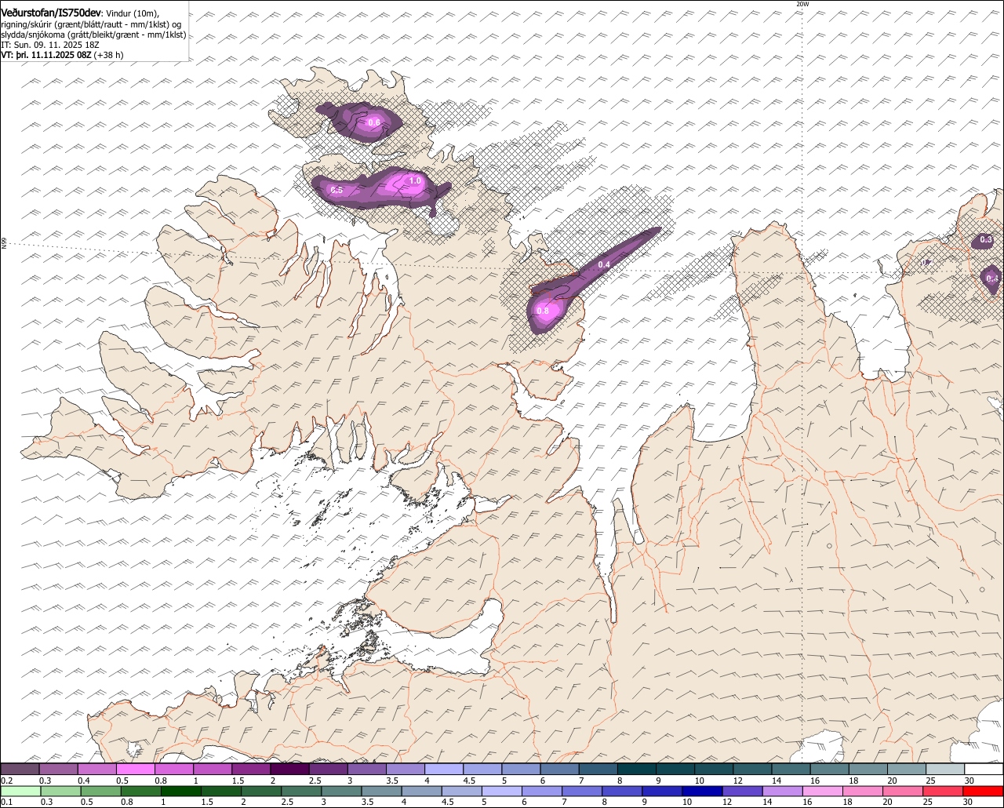Click the 'IT: Sun. 09. 11. 2025 18Z' line

point(50,45)
